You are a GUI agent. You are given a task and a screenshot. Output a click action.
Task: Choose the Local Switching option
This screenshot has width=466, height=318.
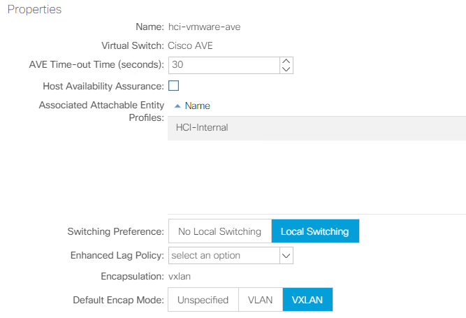[314, 231]
